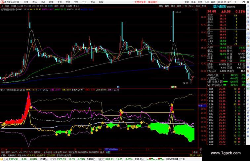Click the 瑞玛精密 stock name header

point(220,7)
